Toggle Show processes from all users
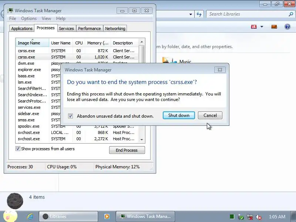This screenshot has height=222, width=296. click(x=18, y=149)
